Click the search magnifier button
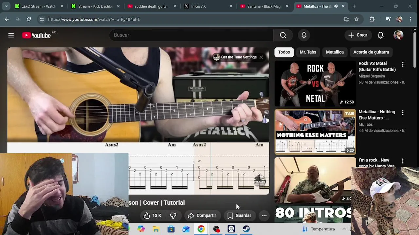Viewport: 419px width, 235px height. pos(283,35)
